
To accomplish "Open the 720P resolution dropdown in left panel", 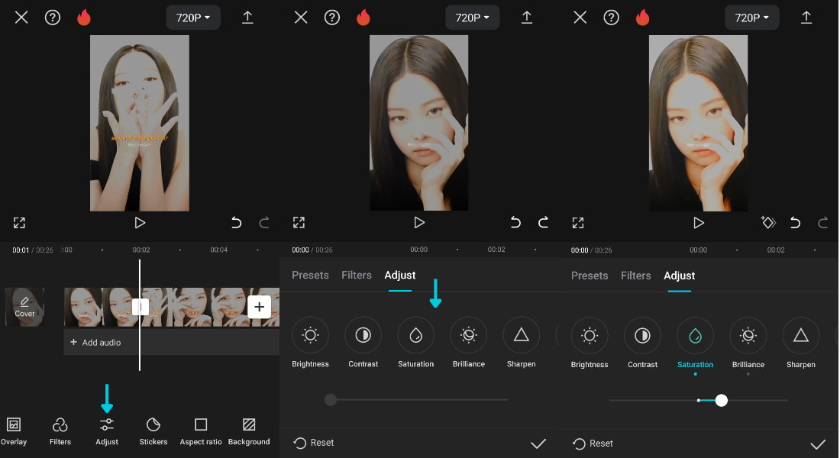I will pyautogui.click(x=193, y=18).
